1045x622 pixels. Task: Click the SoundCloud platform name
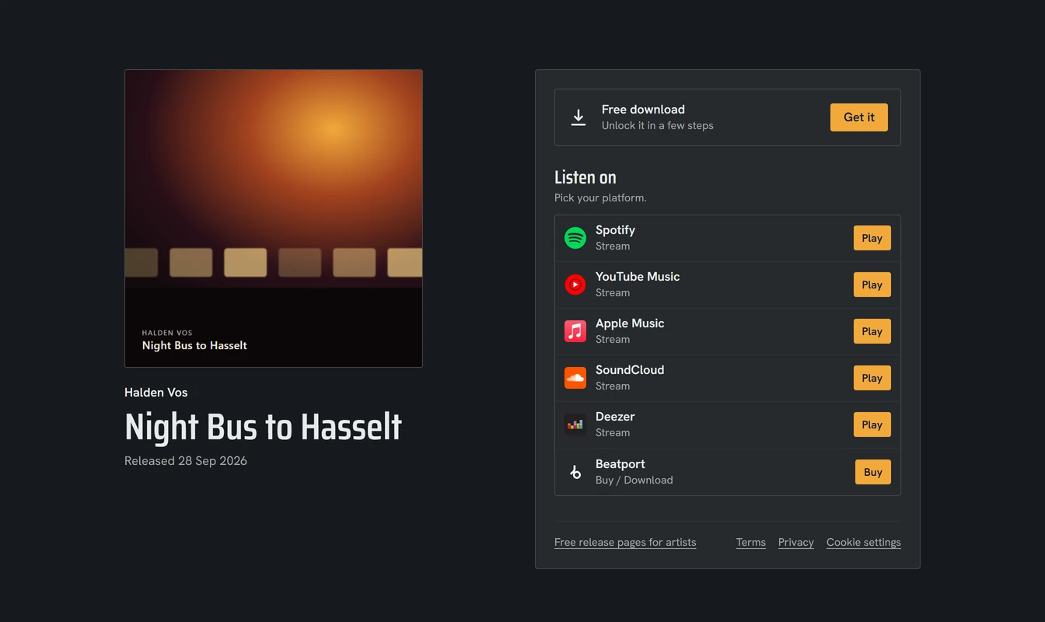630,370
